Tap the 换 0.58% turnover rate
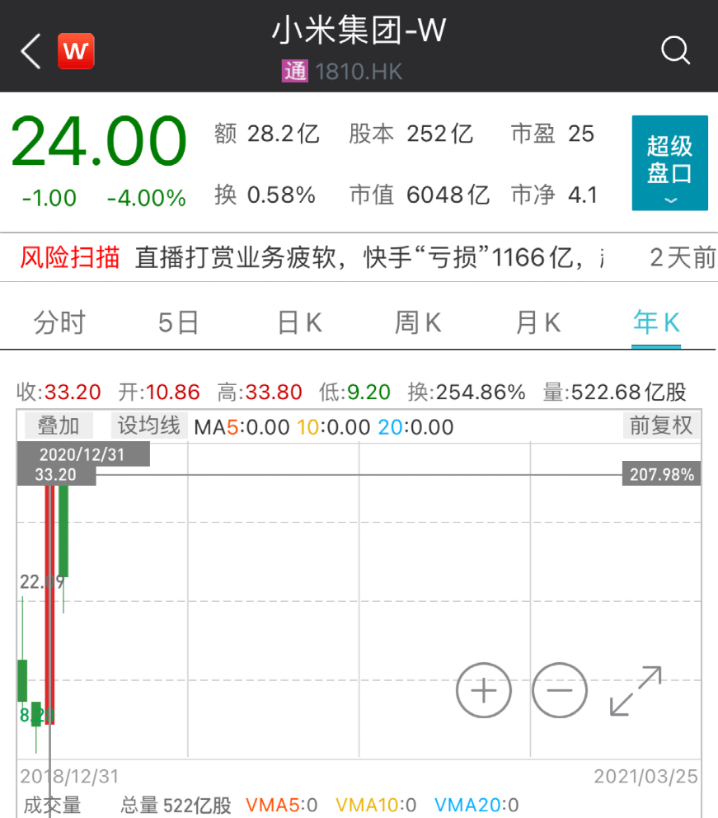The height and width of the screenshot is (818, 718). point(265,195)
